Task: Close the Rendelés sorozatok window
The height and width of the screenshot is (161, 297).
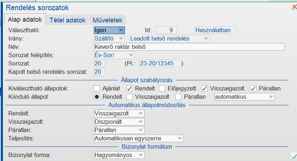Action: 294,7
